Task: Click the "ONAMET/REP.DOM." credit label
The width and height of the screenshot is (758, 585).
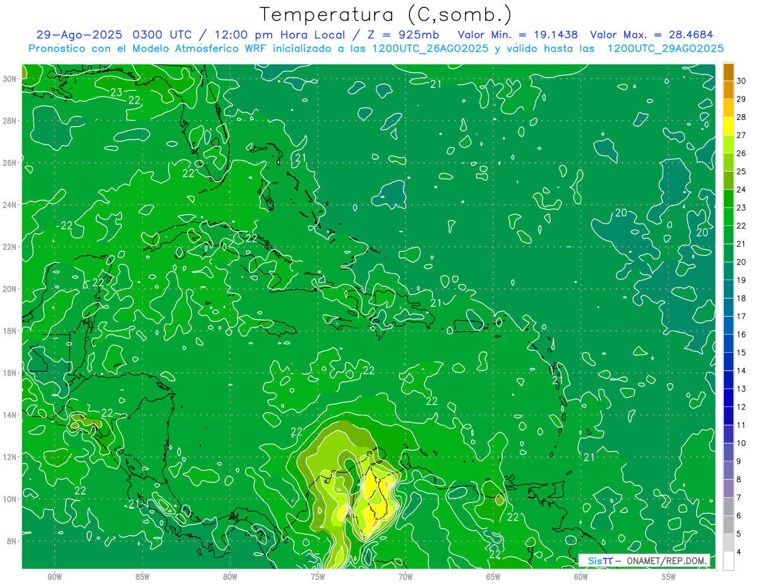Action: (665, 560)
